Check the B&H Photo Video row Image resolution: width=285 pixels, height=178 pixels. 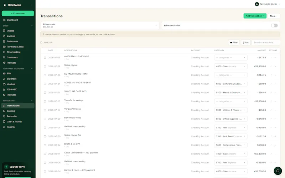click(x=45, y=119)
